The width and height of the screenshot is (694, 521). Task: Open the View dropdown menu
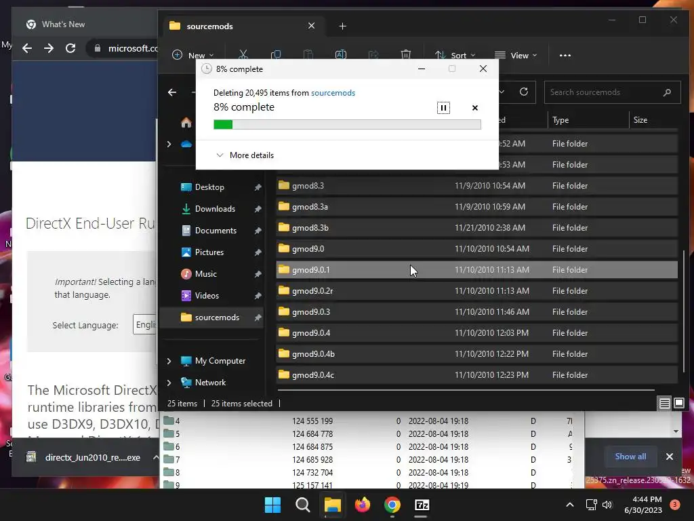(516, 55)
